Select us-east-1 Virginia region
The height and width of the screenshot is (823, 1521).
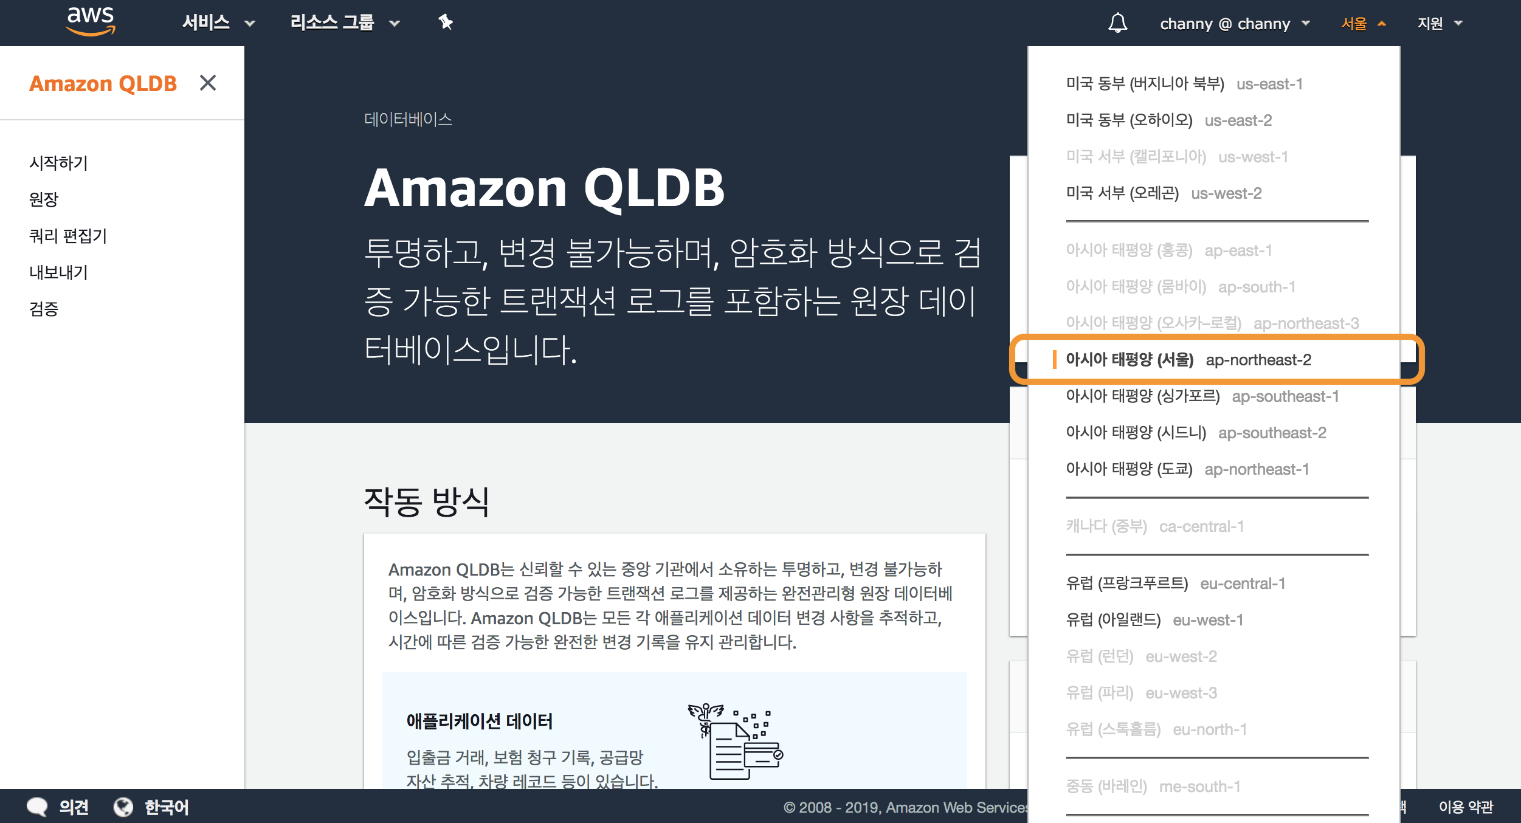[1184, 84]
